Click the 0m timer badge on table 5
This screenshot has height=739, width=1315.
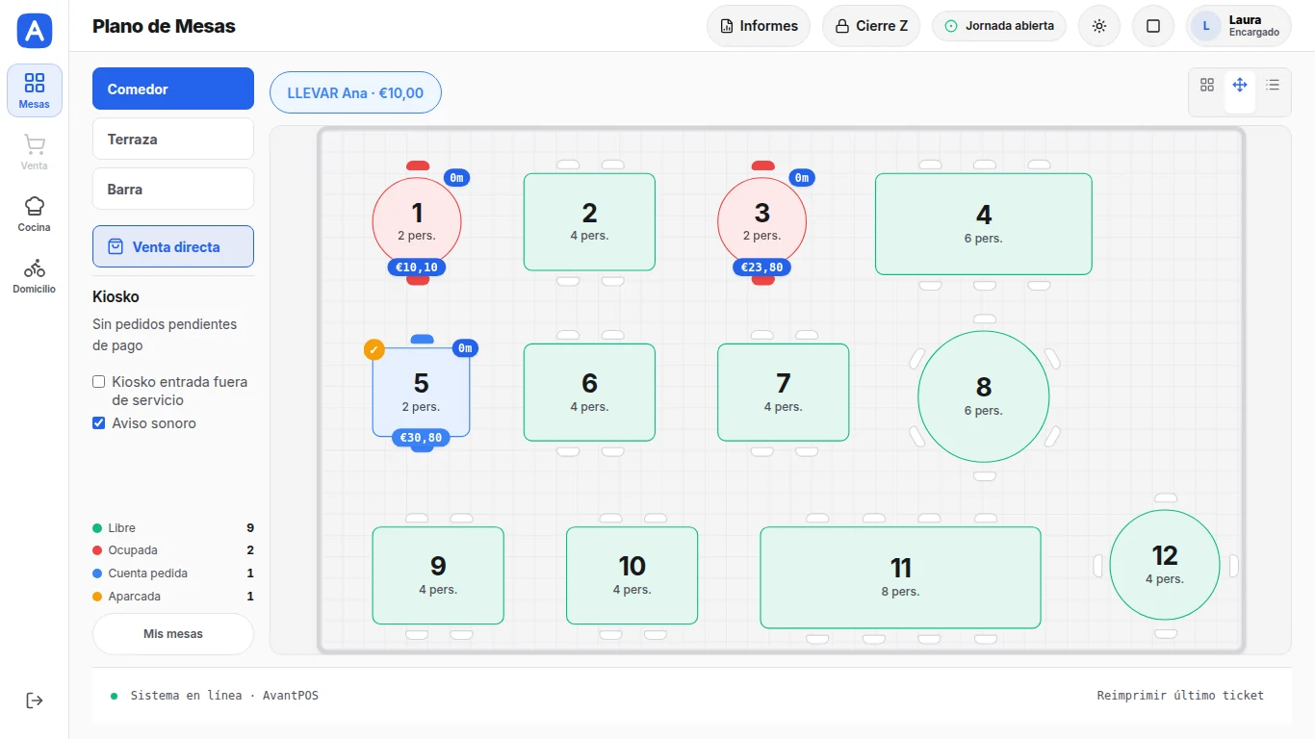(466, 348)
